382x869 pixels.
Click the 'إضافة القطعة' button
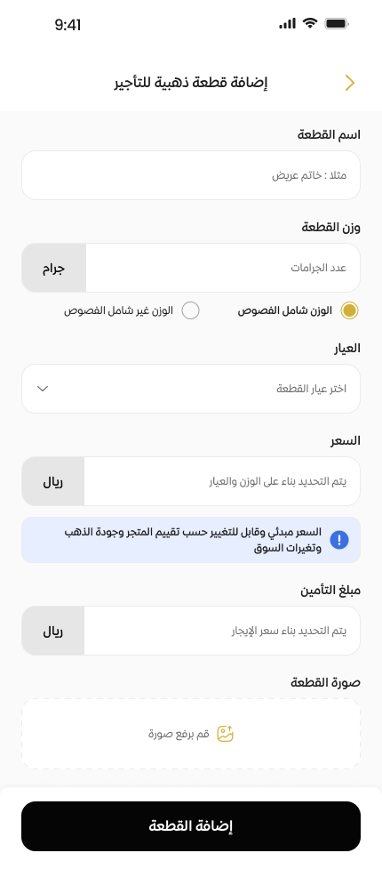pyautogui.click(x=191, y=825)
